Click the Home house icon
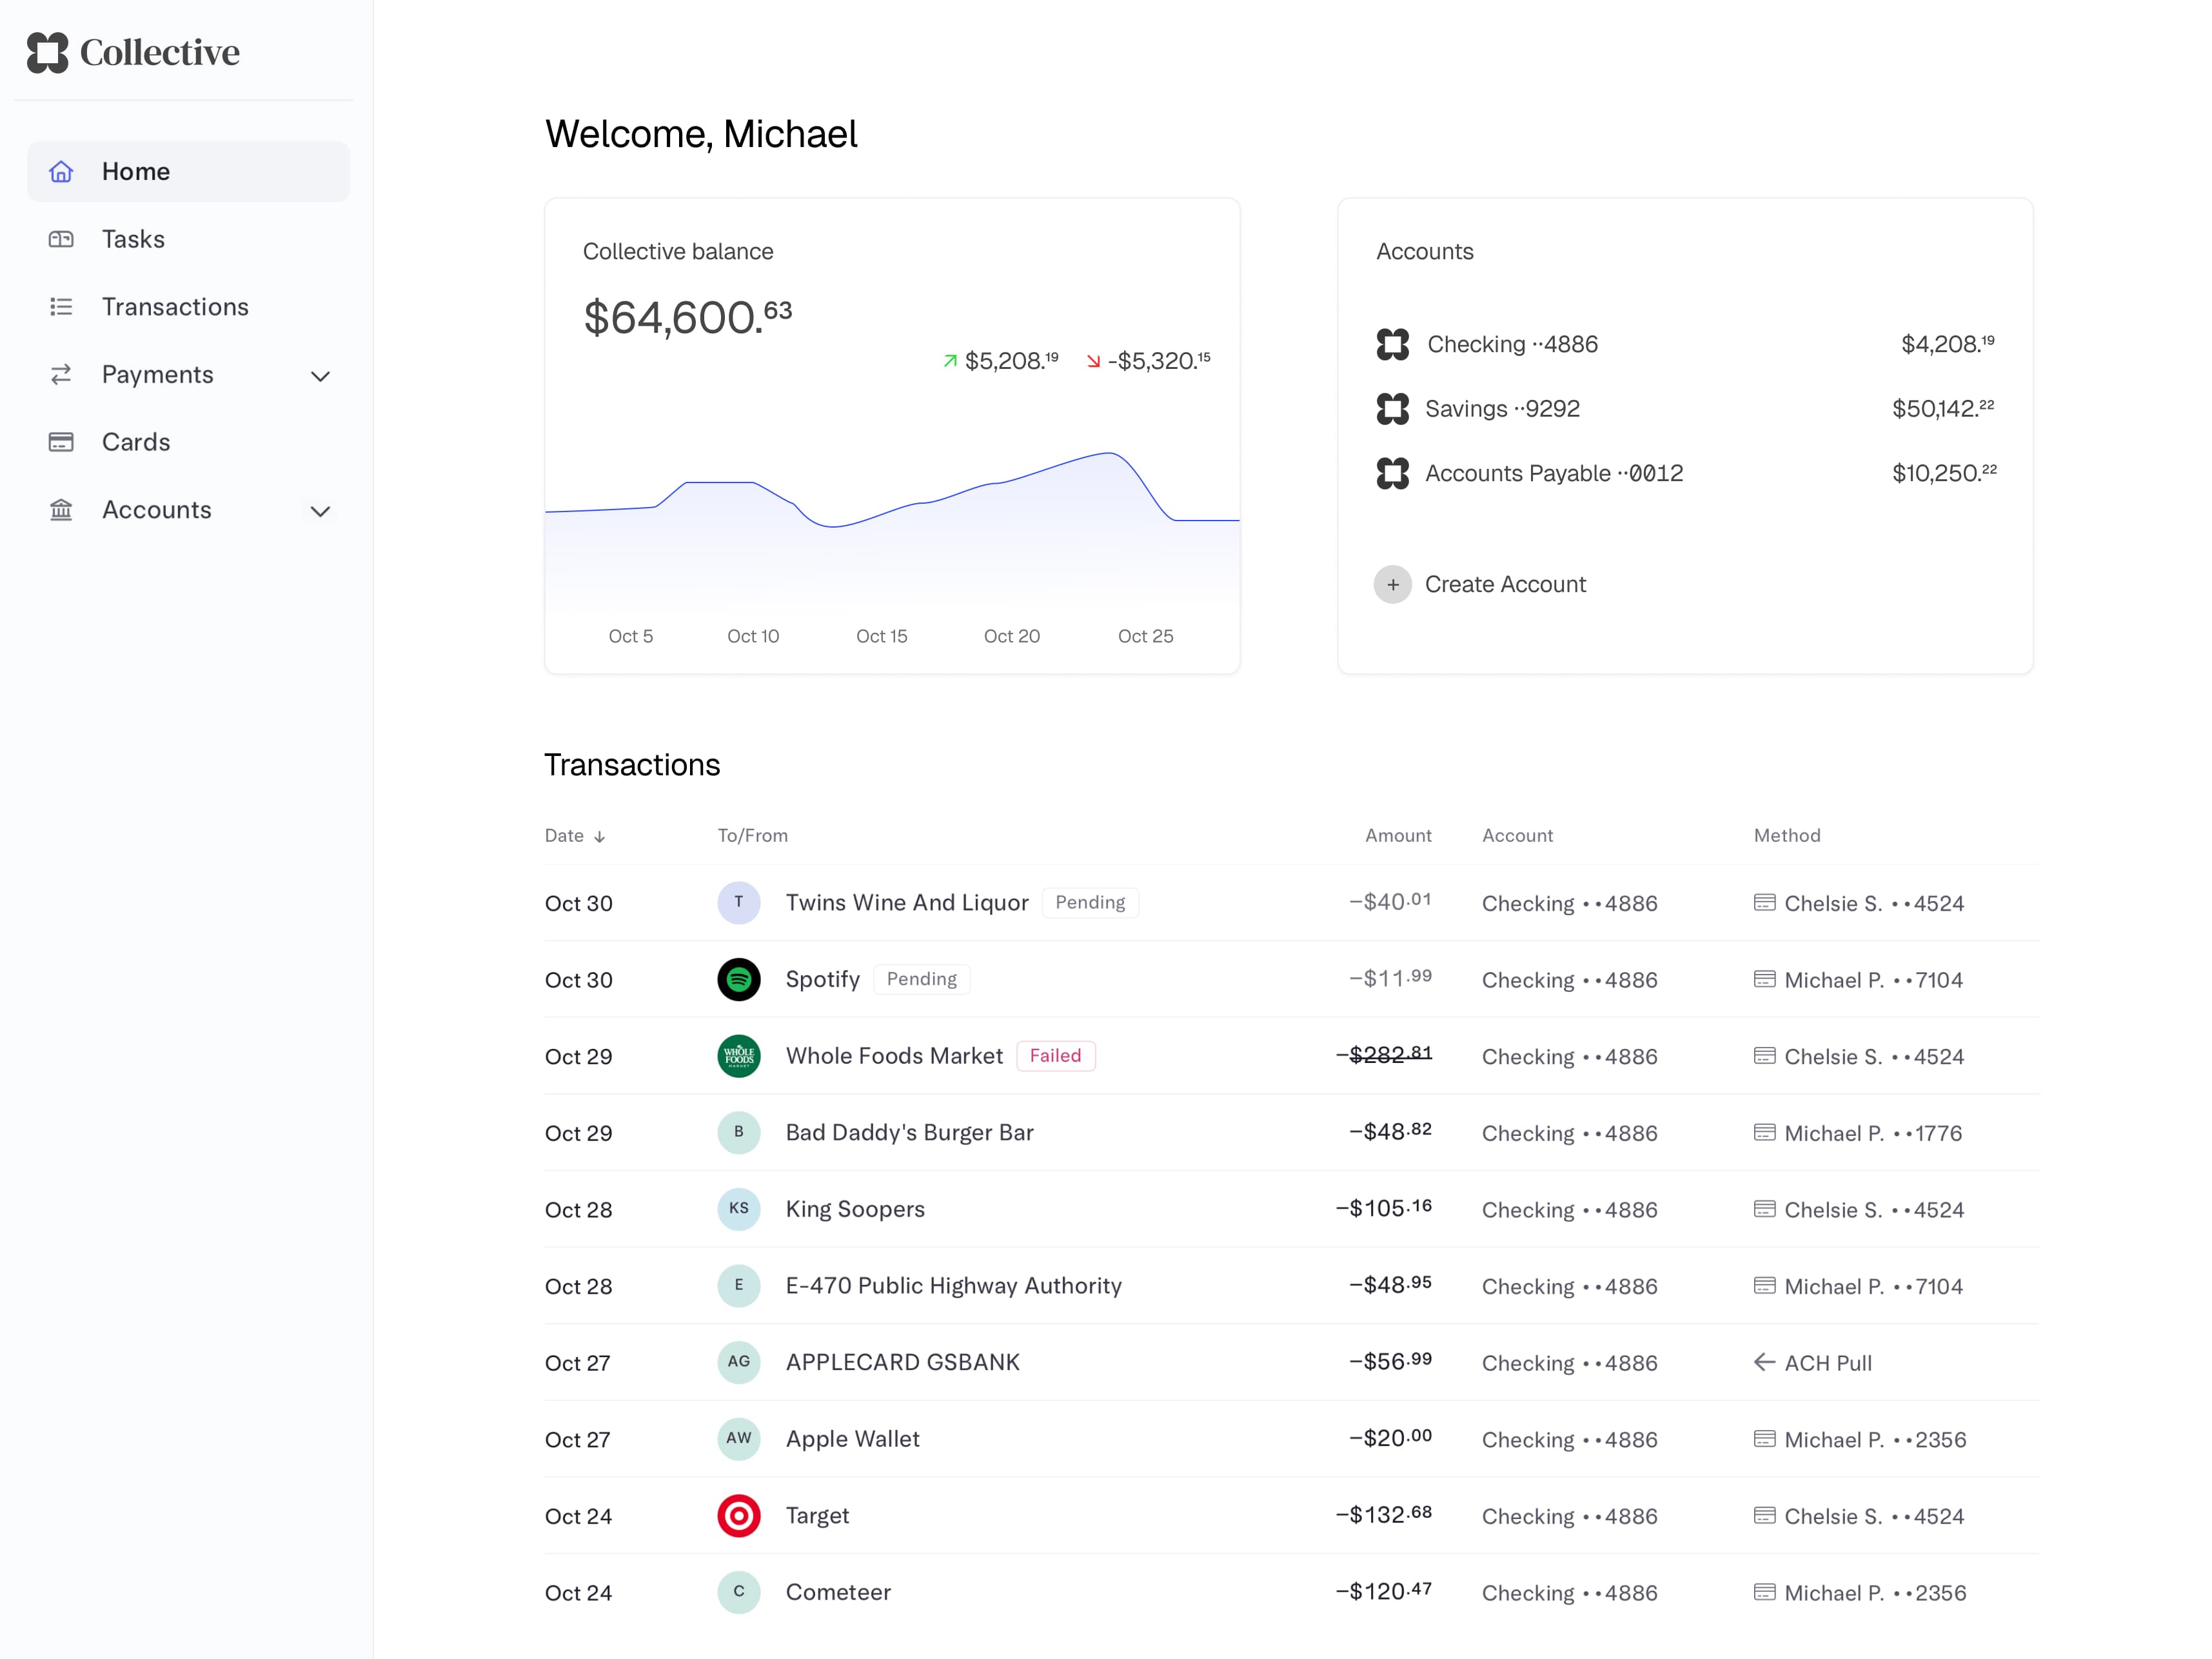The width and height of the screenshot is (2212, 1659). 61,172
